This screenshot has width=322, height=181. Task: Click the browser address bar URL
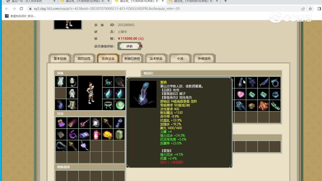pos(107,9)
